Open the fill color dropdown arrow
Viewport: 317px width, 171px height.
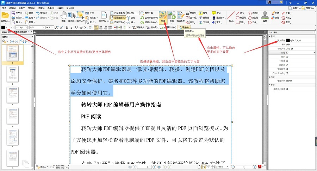pos(6,27)
